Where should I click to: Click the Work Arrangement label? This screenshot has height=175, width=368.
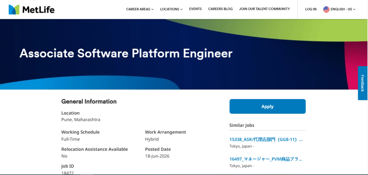(165, 132)
